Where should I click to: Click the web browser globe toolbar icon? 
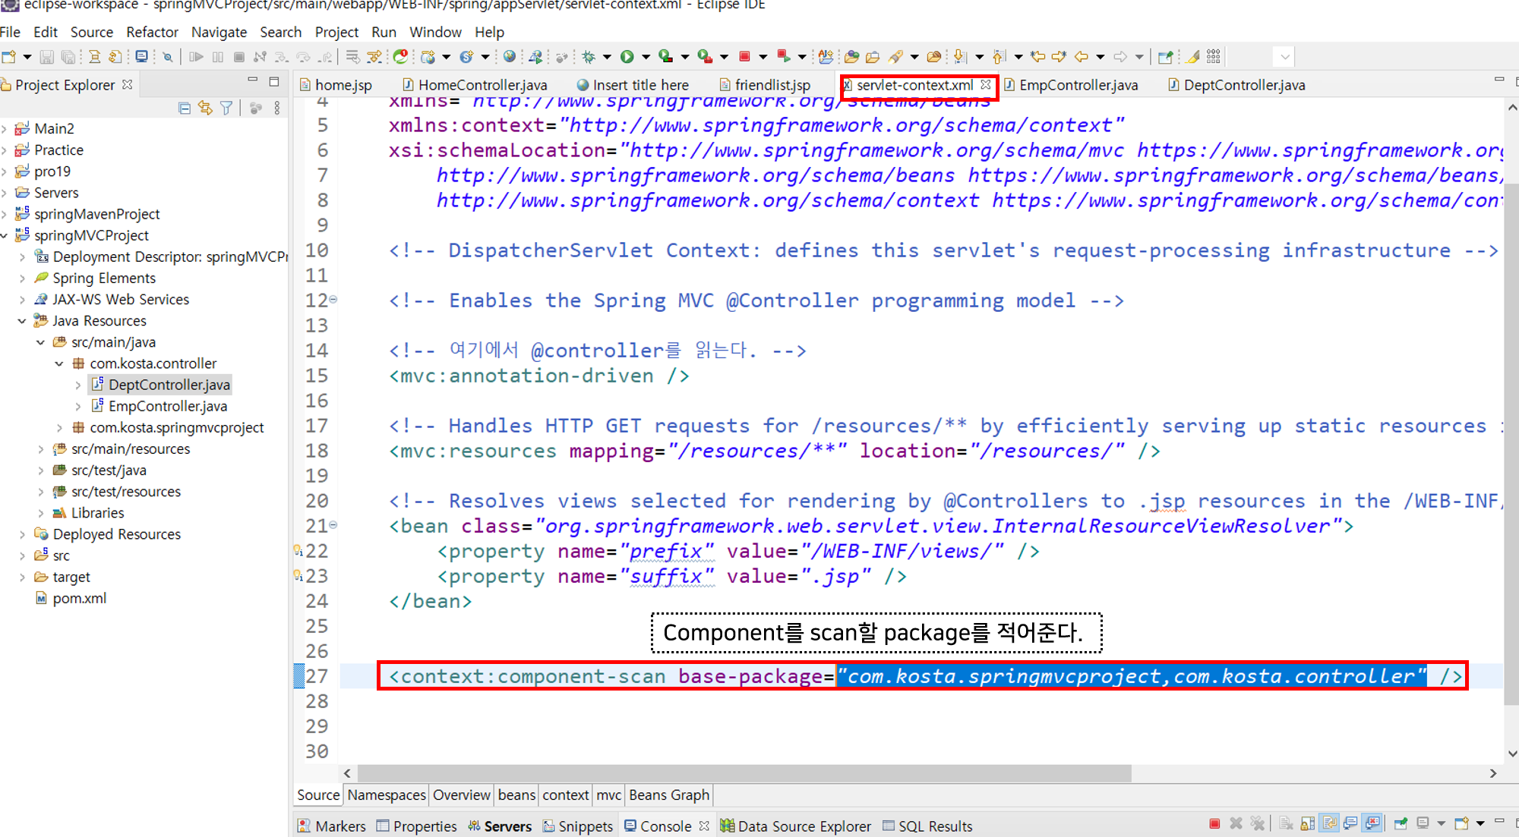pyautogui.click(x=510, y=56)
